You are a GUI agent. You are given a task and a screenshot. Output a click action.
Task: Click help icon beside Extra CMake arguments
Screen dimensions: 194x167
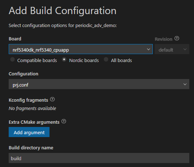point(64,121)
